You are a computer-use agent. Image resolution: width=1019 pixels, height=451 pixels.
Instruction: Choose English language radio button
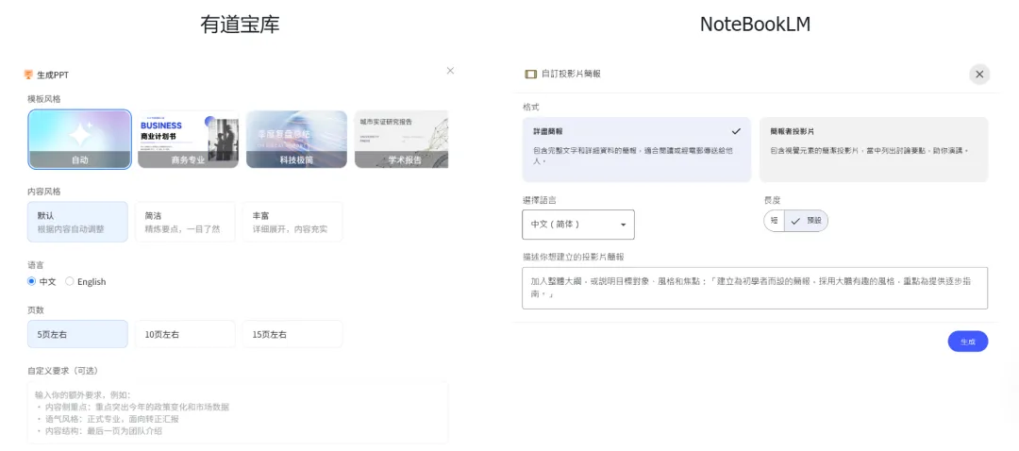coord(70,281)
